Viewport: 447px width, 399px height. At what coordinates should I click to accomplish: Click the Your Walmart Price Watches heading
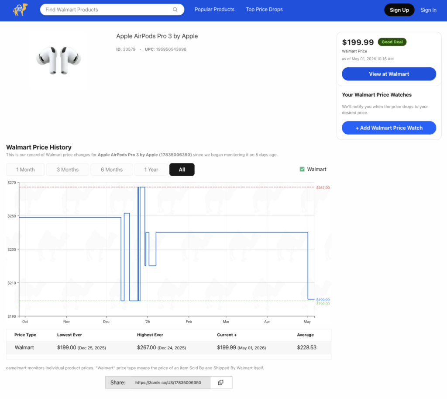click(377, 95)
